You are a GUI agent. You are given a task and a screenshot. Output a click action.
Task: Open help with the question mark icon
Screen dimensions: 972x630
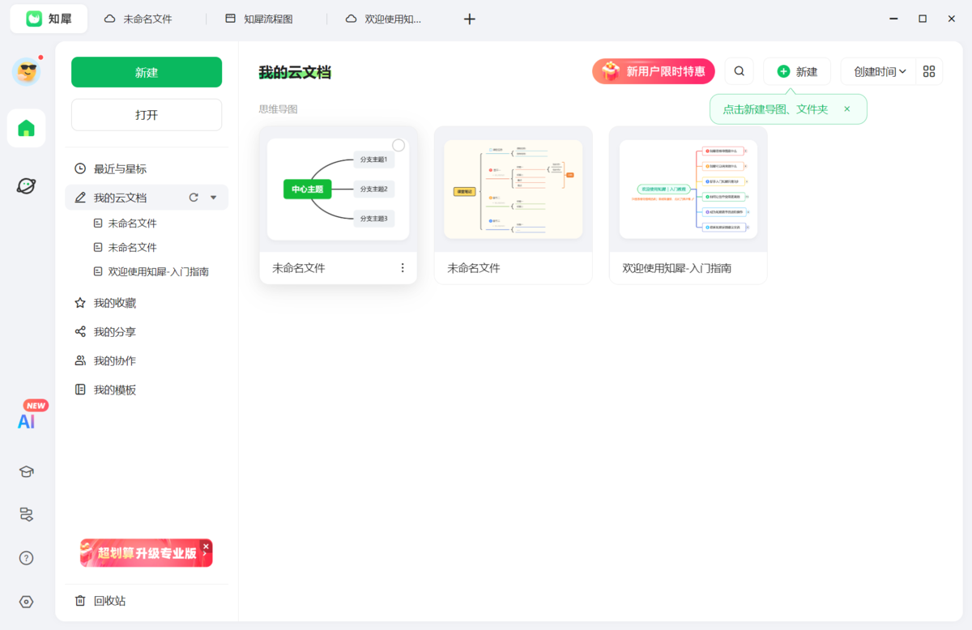(x=26, y=558)
